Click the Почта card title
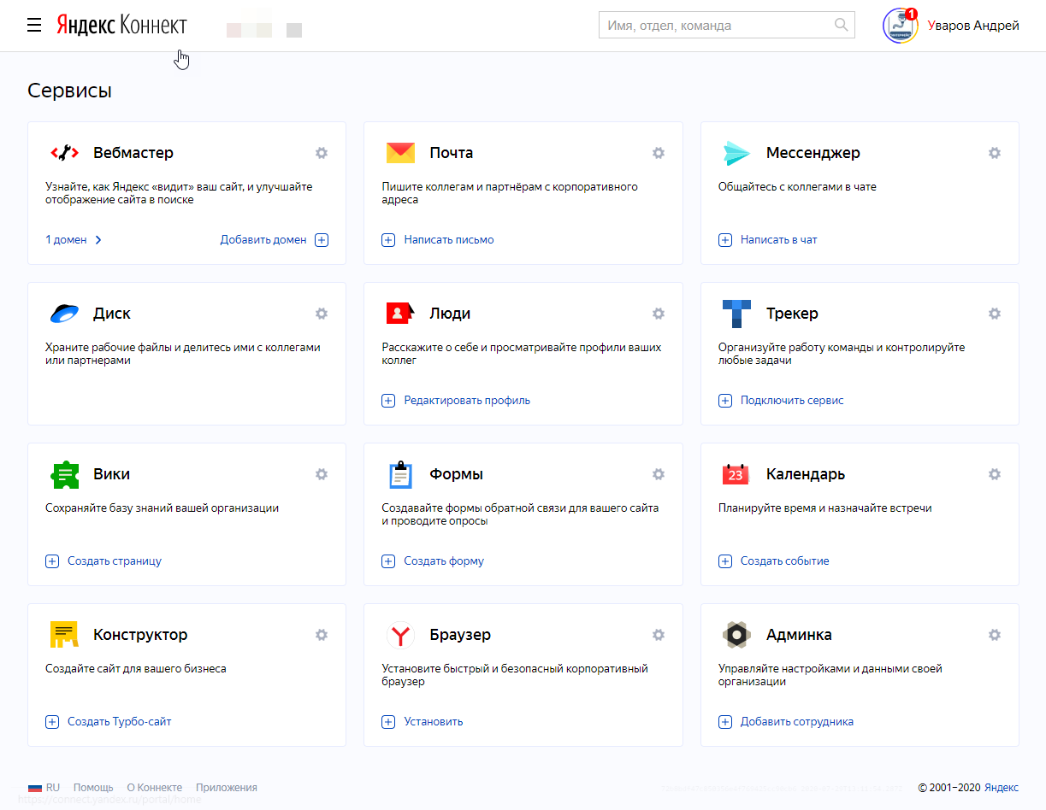 point(452,153)
